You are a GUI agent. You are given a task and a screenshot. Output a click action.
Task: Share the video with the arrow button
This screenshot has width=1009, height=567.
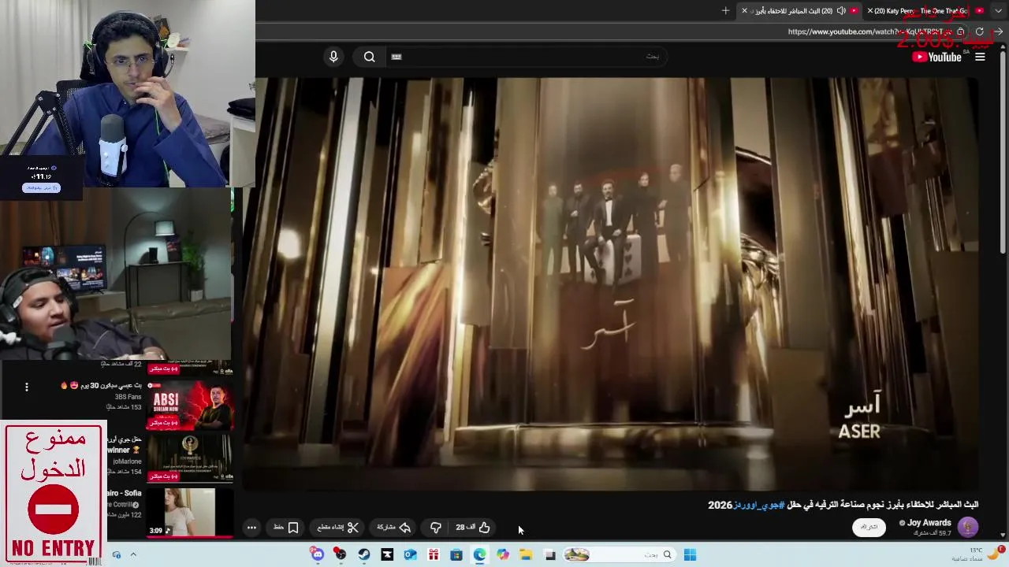394,528
